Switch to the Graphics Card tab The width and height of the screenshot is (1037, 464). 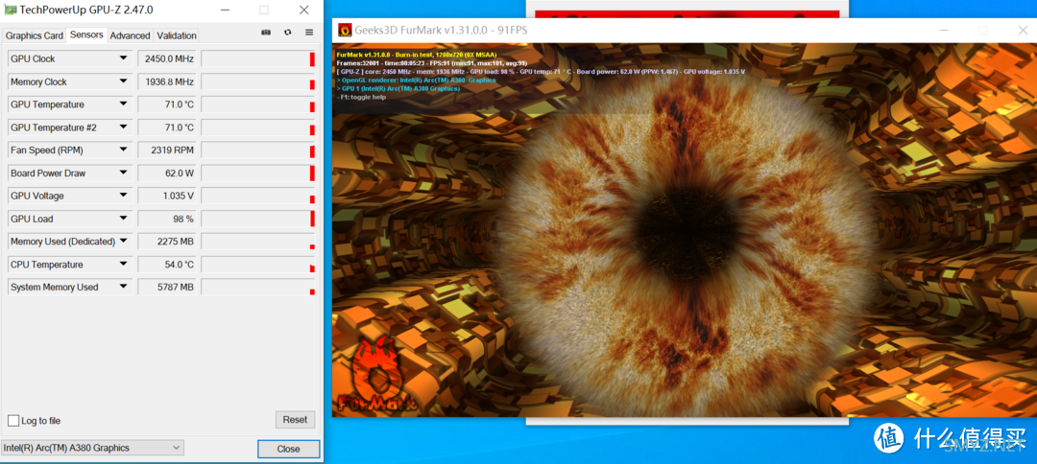click(35, 35)
